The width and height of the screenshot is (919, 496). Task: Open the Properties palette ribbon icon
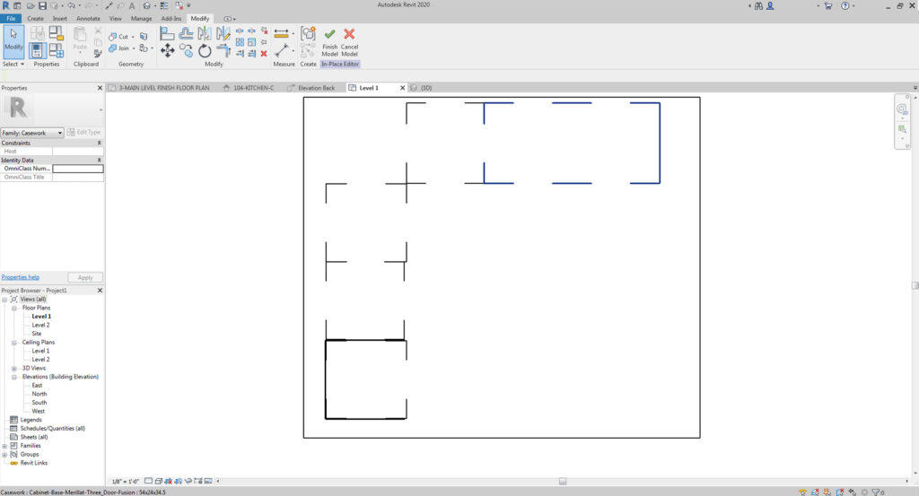(37, 50)
